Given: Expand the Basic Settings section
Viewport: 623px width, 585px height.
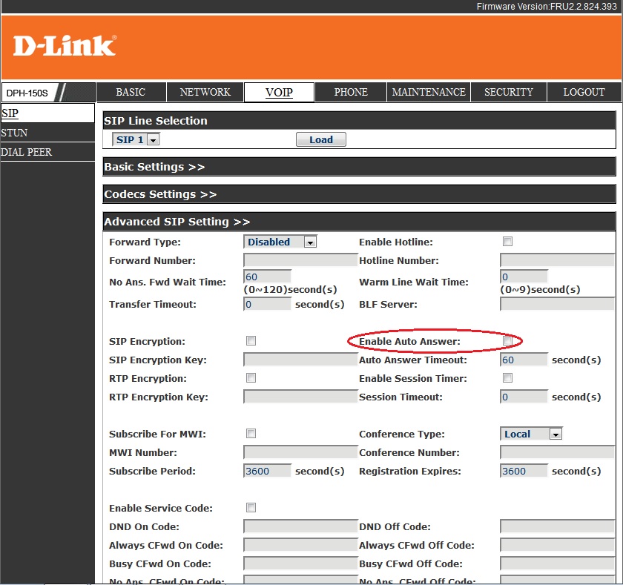Looking at the screenshot, I should pos(154,167).
